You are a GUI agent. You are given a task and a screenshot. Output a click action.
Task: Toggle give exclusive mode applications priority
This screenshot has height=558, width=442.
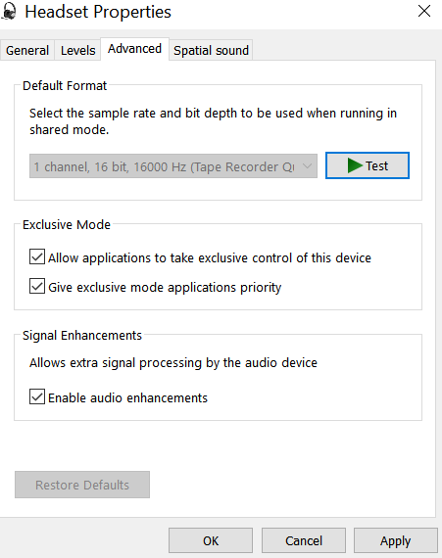click(x=37, y=286)
